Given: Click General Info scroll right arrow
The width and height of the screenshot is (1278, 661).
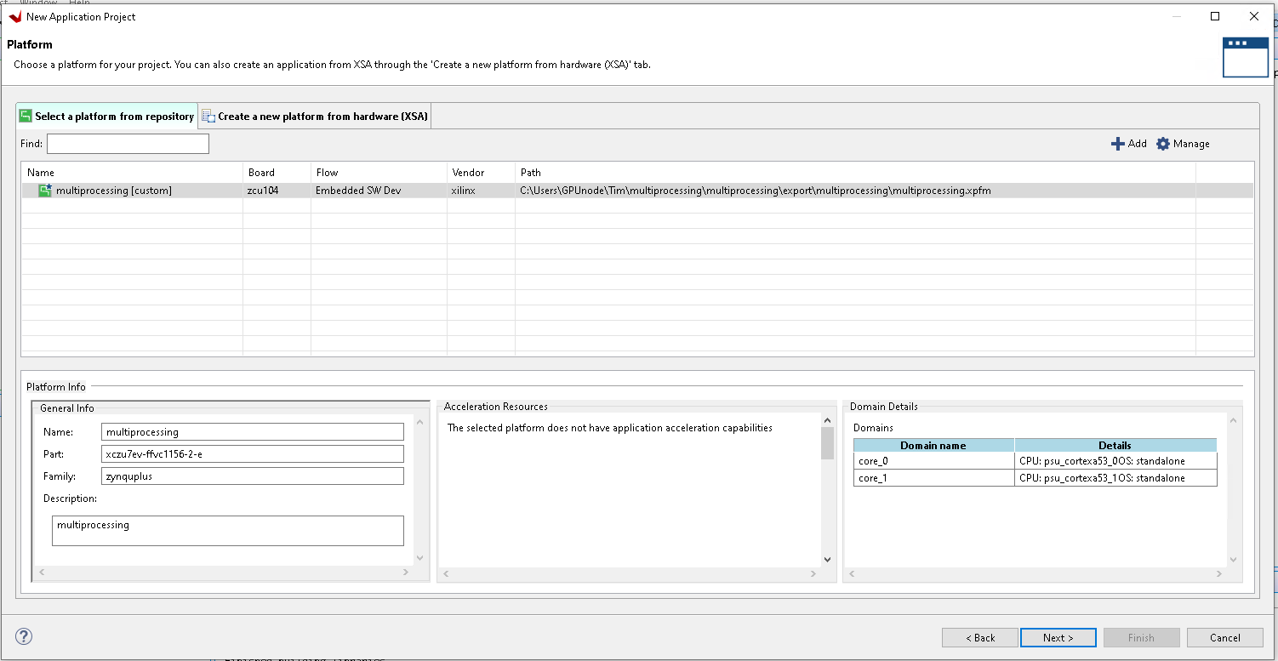Looking at the screenshot, I should click(x=406, y=573).
